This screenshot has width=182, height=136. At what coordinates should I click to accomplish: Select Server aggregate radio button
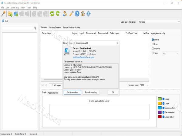click(x=153, y=40)
